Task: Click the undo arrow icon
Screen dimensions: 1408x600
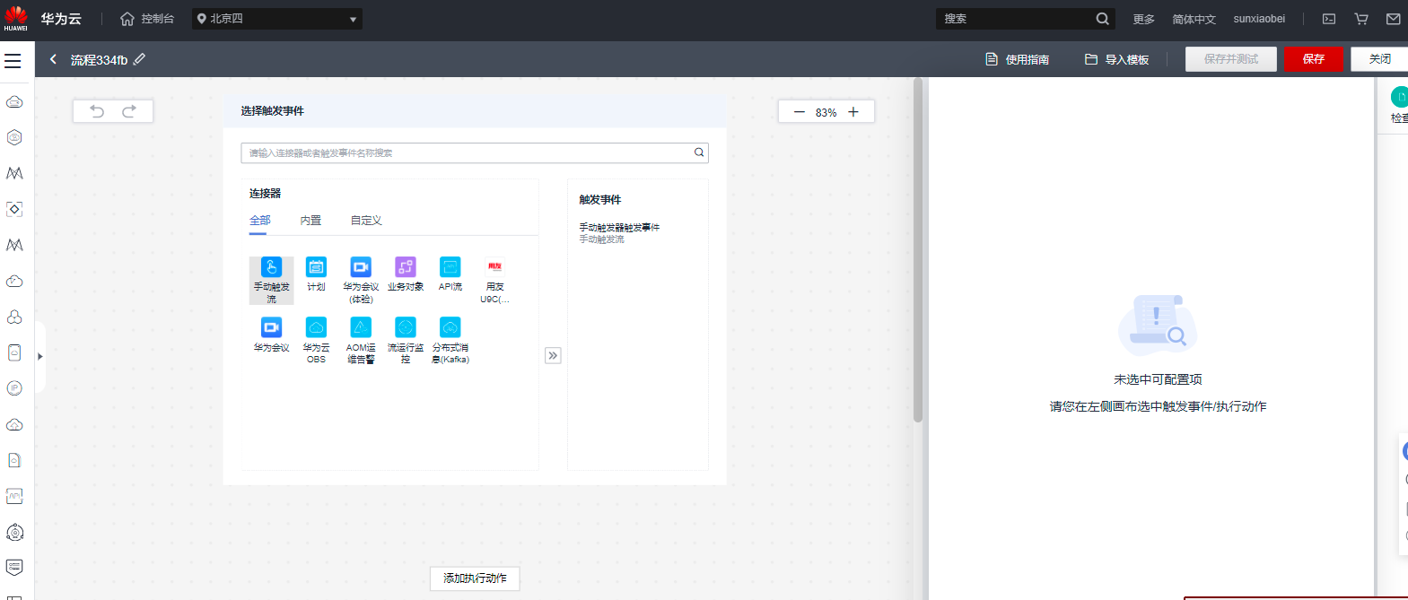Action: tap(97, 111)
